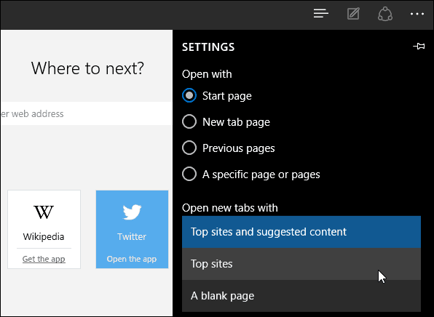434x317 pixels.
Task: Choose Top sites and suggested content
Action: (301, 232)
